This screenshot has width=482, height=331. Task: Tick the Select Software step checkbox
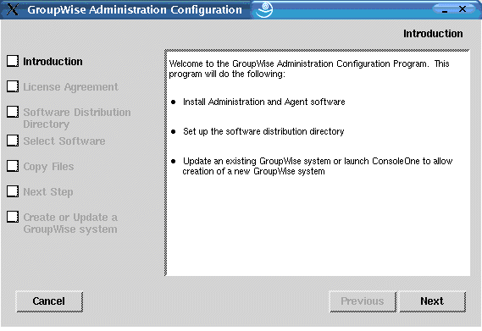[13, 141]
